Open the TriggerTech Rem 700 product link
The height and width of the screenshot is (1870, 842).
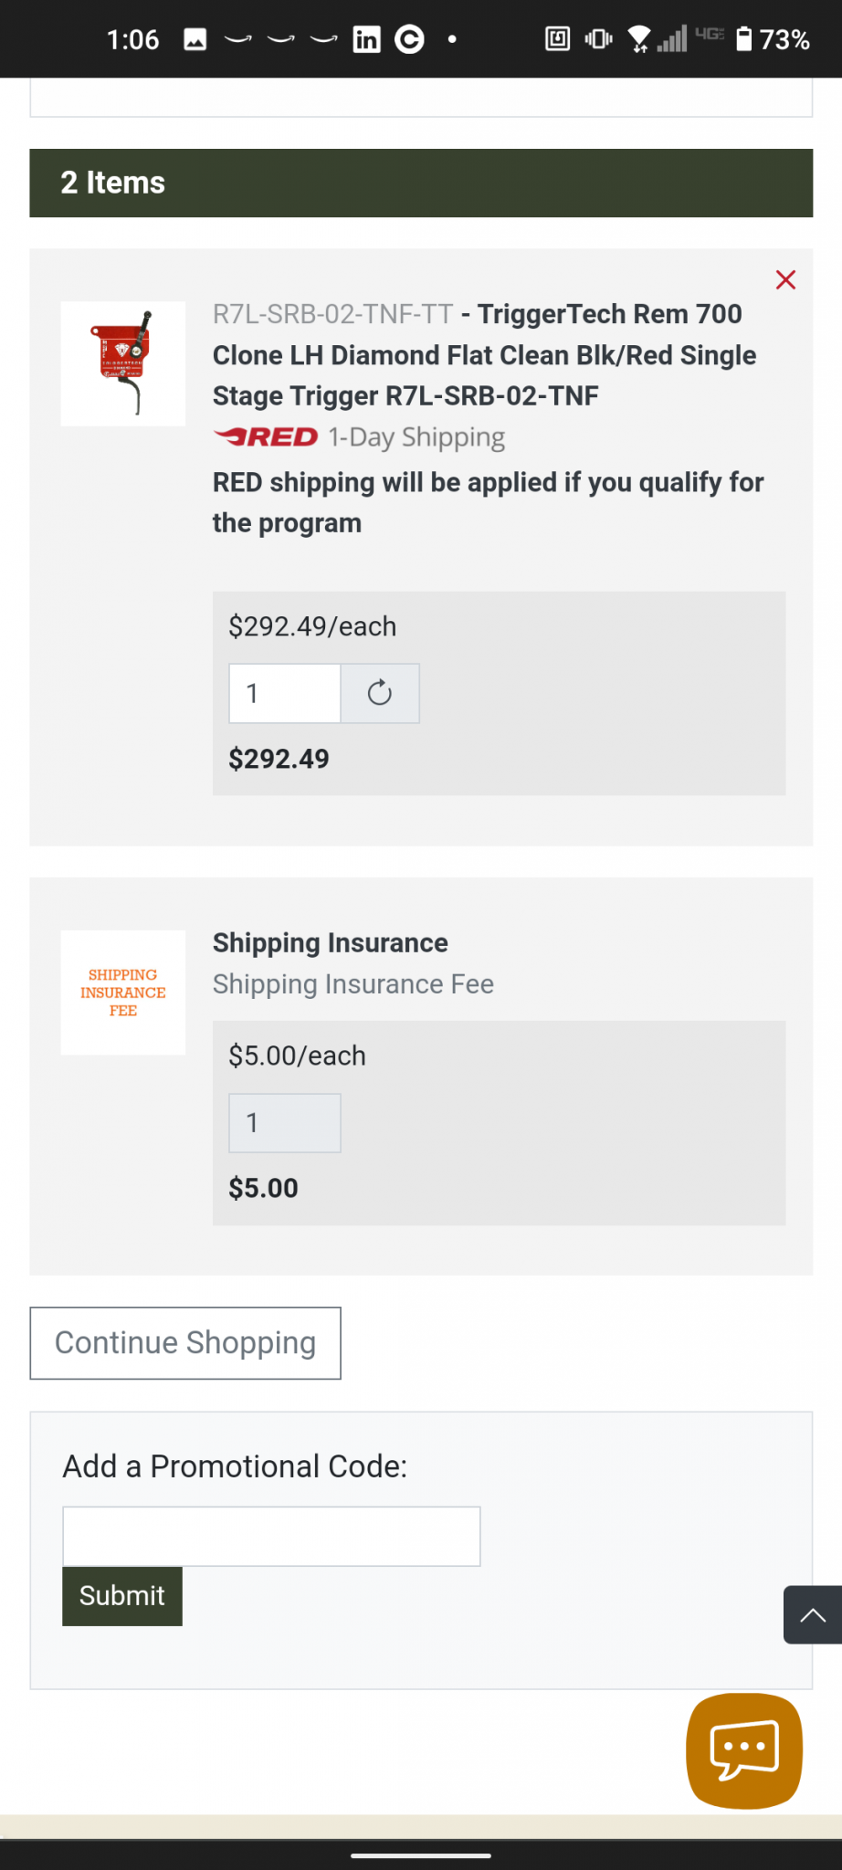tap(484, 355)
